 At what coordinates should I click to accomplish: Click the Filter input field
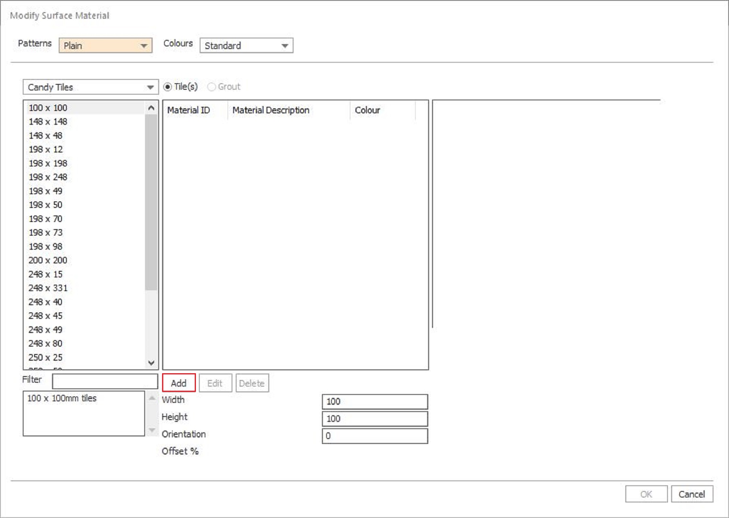(105, 381)
